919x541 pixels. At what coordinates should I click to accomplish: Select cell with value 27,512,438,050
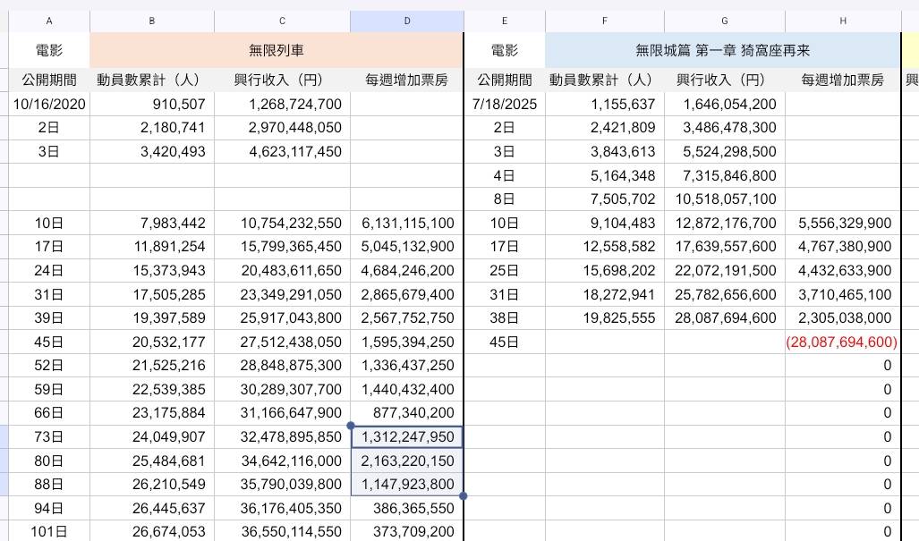[x=282, y=342]
